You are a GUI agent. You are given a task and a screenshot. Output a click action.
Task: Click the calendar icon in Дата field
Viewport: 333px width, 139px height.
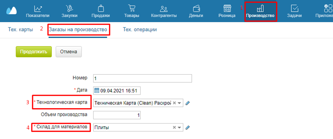tap(97, 91)
